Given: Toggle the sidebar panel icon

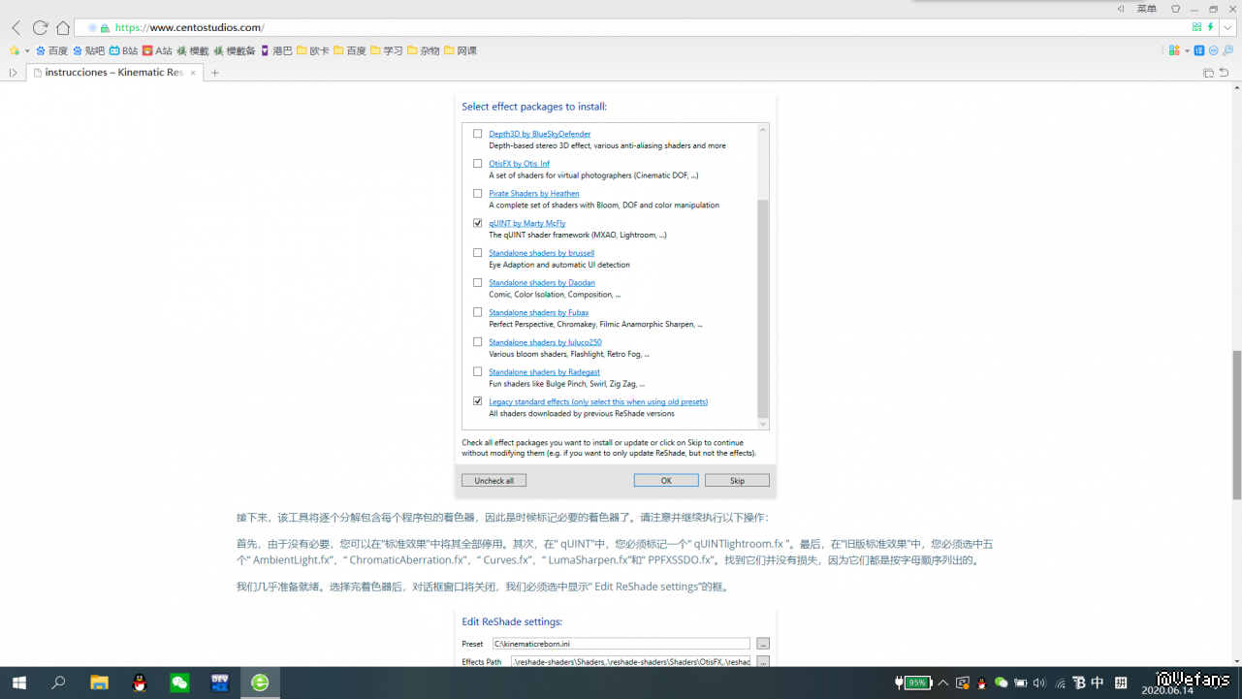Looking at the screenshot, I should 14,73.
